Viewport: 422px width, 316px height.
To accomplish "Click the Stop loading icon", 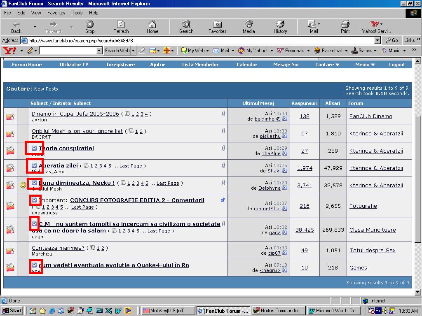I will [x=89, y=27].
